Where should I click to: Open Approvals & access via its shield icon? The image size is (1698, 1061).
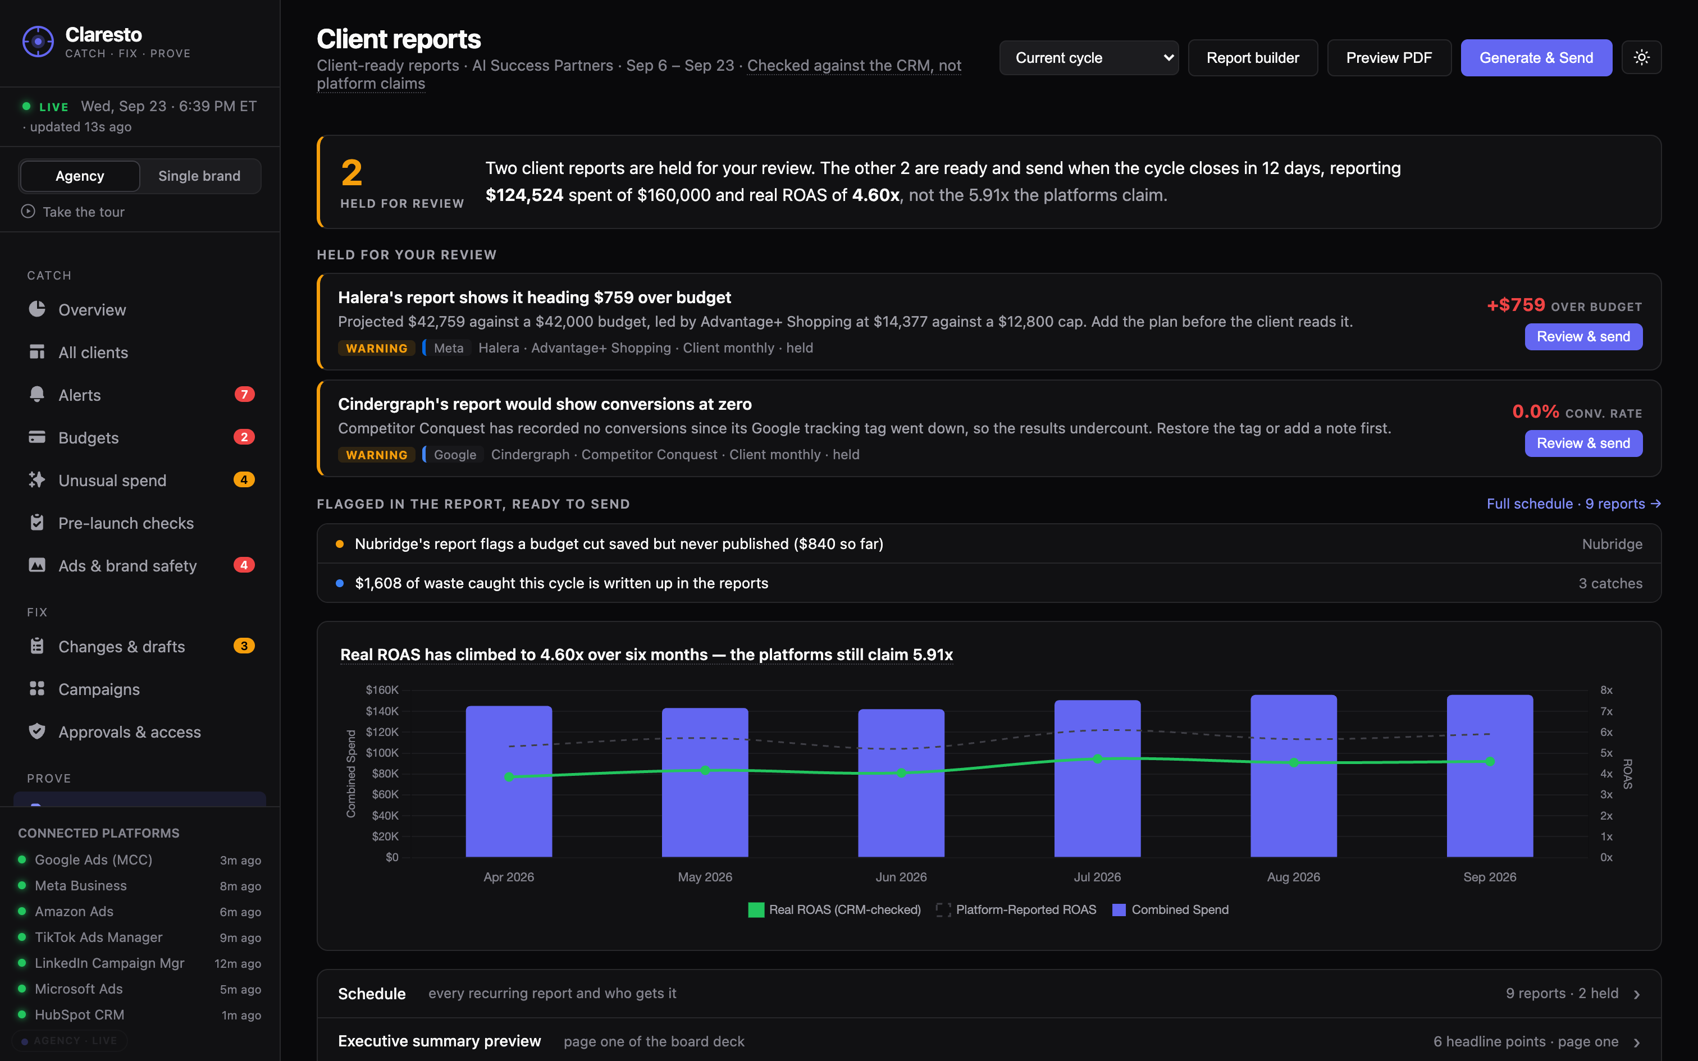click(x=37, y=731)
